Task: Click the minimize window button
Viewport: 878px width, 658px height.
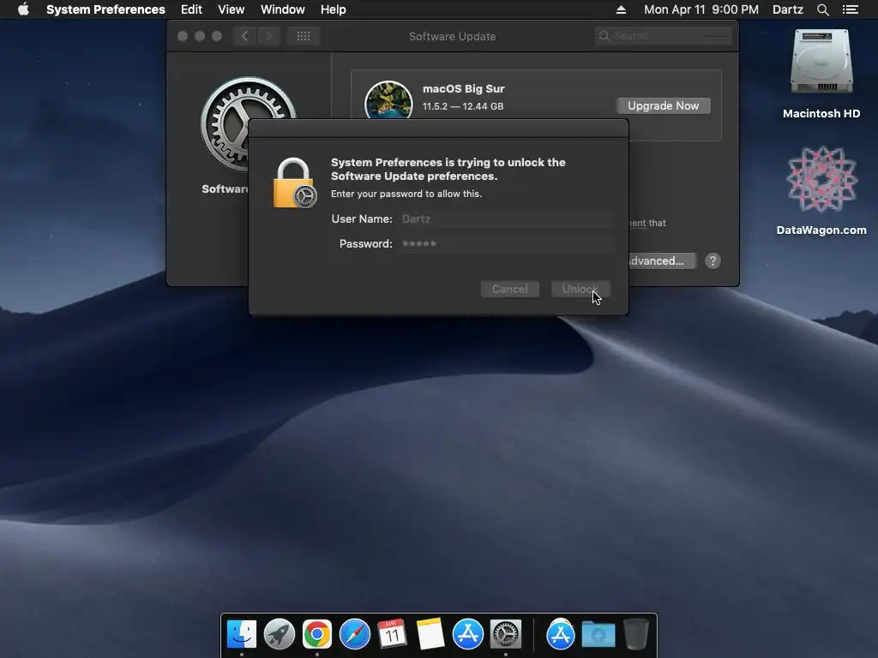Action: point(199,36)
